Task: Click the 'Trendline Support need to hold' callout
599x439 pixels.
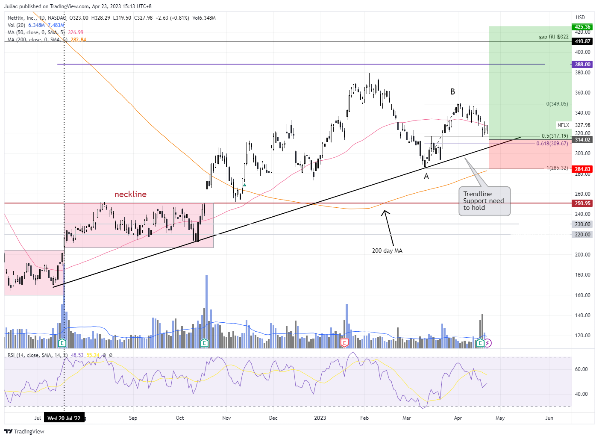Action: (x=484, y=201)
